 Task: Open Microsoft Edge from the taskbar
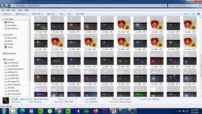(22, 111)
